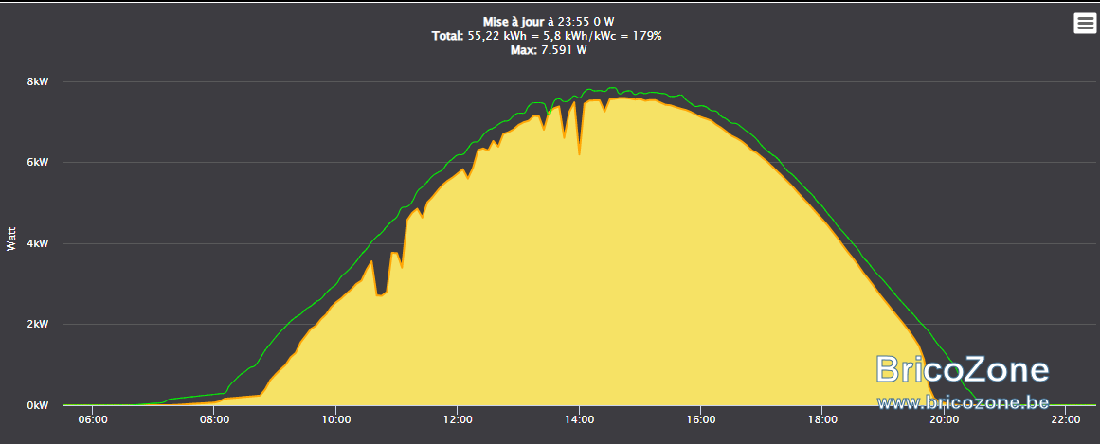
Task: Click the 12:00 x-axis time label
Action: point(458,419)
